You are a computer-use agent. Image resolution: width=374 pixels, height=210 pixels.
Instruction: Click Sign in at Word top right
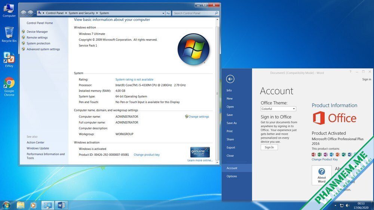[367, 79]
